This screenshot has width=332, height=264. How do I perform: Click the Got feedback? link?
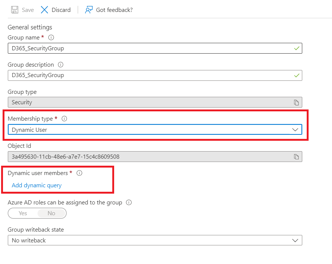113,10
